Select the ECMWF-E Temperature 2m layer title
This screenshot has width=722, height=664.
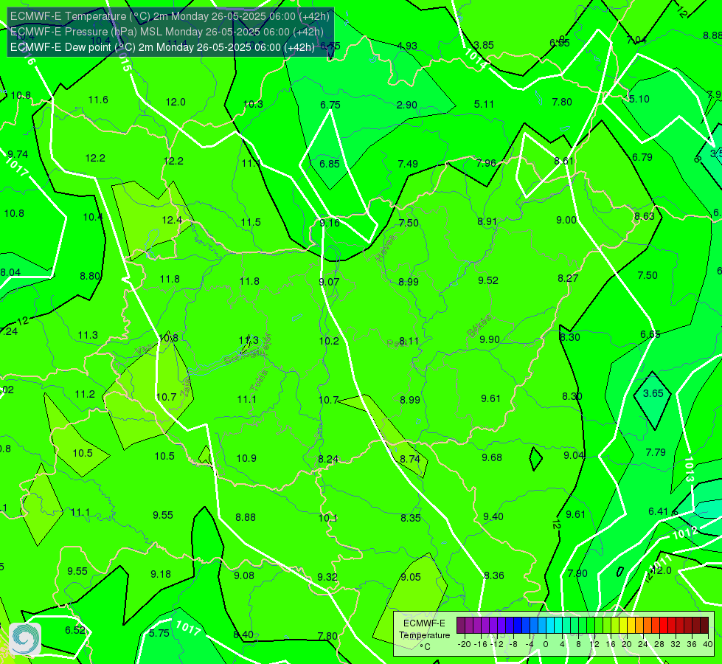tap(170, 16)
